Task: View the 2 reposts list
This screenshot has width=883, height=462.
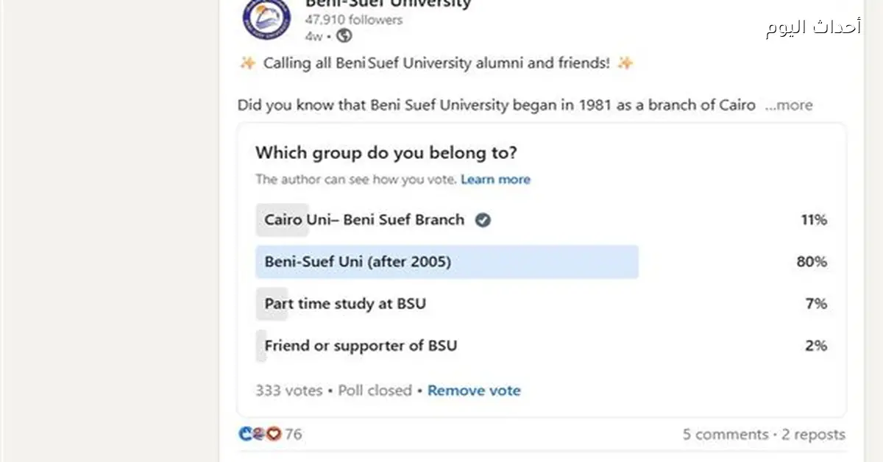Action: click(813, 435)
